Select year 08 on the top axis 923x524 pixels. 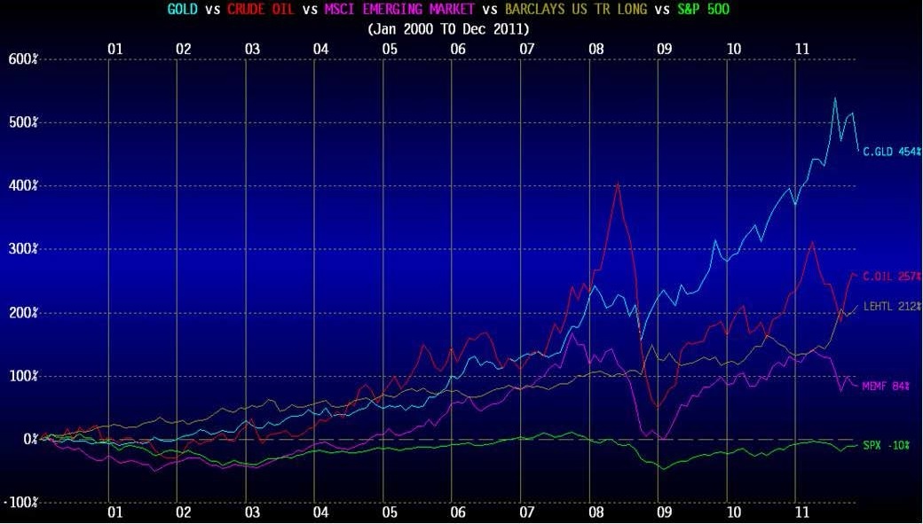tap(596, 49)
